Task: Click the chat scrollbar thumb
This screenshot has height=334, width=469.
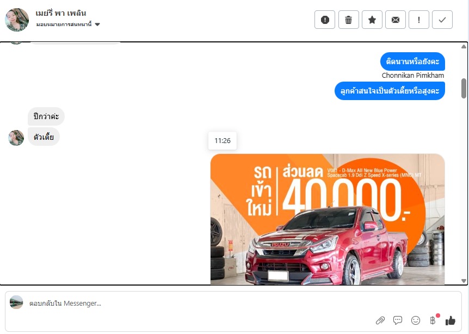Action: point(464,89)
